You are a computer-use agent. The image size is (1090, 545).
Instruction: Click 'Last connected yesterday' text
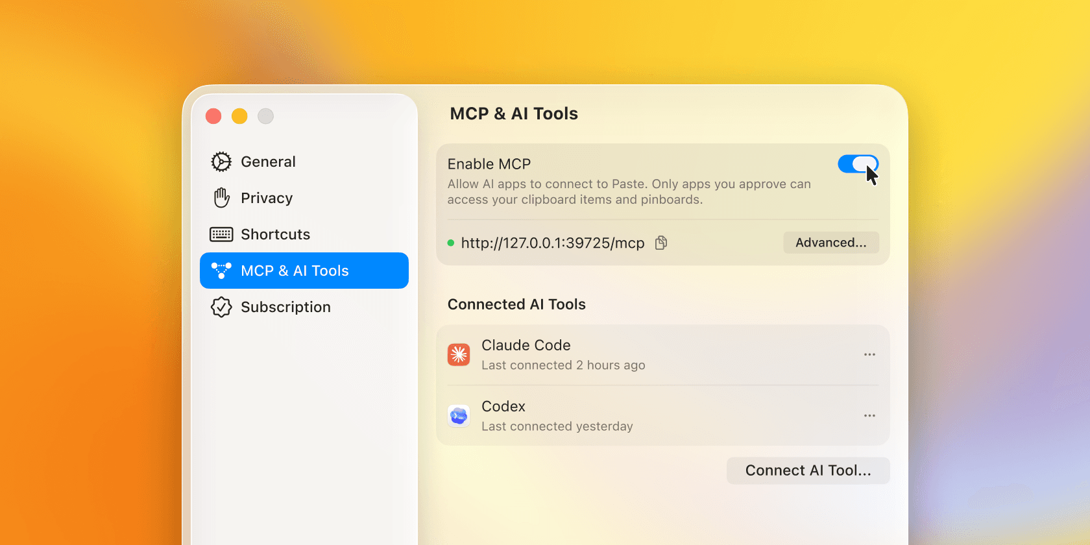[557, 426]
